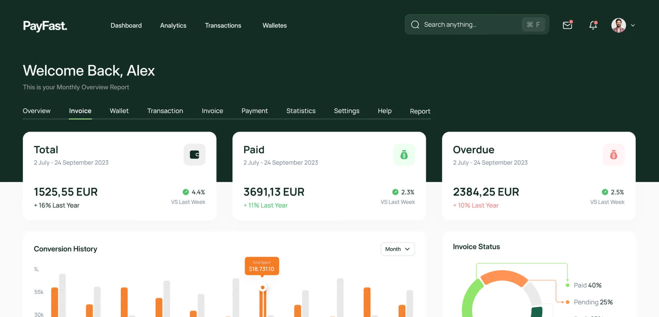The height and width of the screenshot is (317, 659).
Task: Open the Month period dropdown
Action: click(398, 249)
